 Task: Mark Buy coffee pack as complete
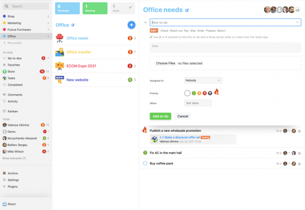(x=145, y=163)
